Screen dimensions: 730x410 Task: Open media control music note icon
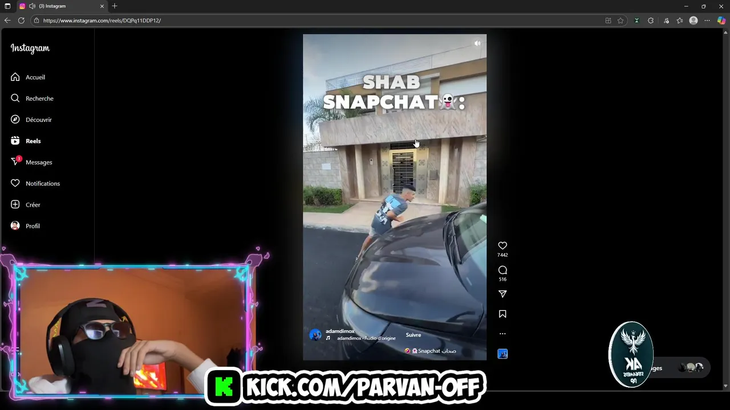pyautogui.click(x=666, y=20)
